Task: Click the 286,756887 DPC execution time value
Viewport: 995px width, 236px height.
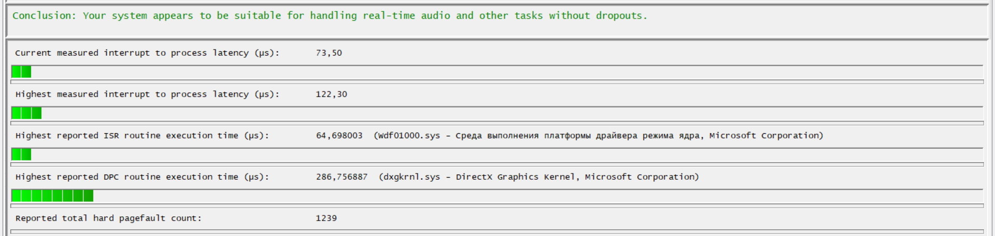Action: tap(342, 177)
